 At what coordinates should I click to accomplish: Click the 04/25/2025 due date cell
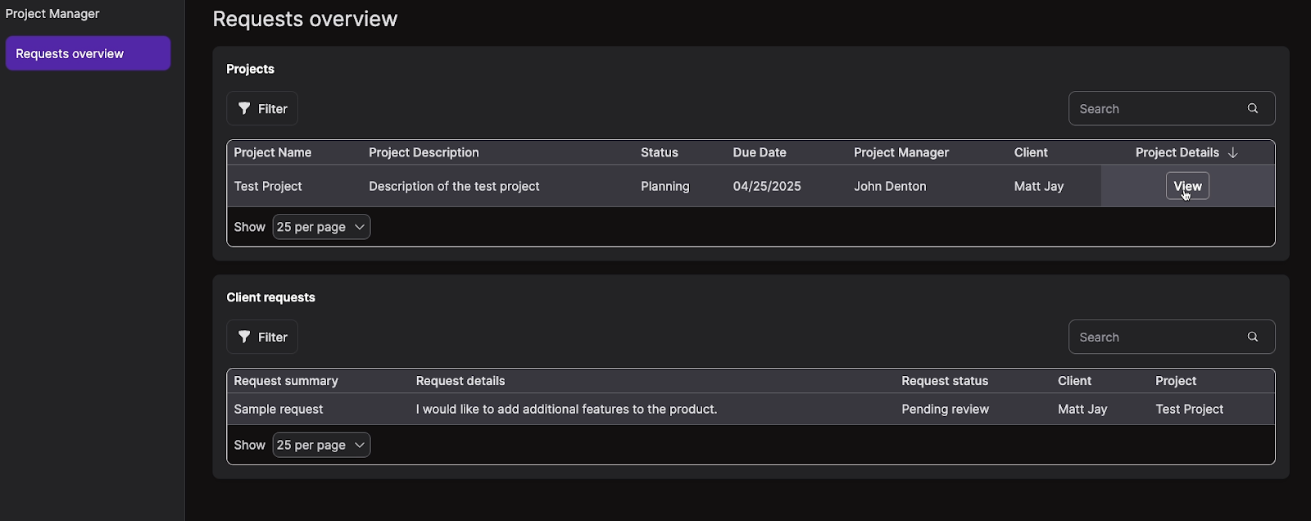point(767,186)
